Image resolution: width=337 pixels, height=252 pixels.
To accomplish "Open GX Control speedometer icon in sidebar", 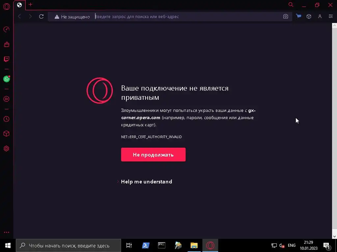I will point(7,29).
